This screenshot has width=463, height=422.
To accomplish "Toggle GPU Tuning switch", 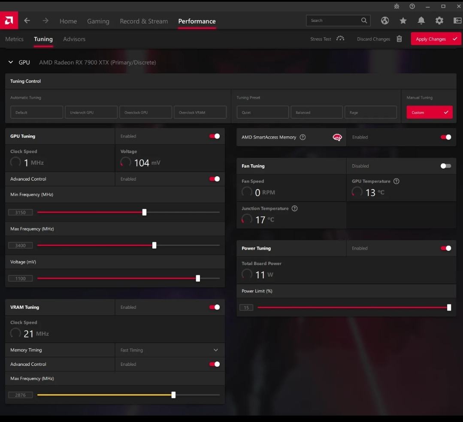I will tap(215, 136).
